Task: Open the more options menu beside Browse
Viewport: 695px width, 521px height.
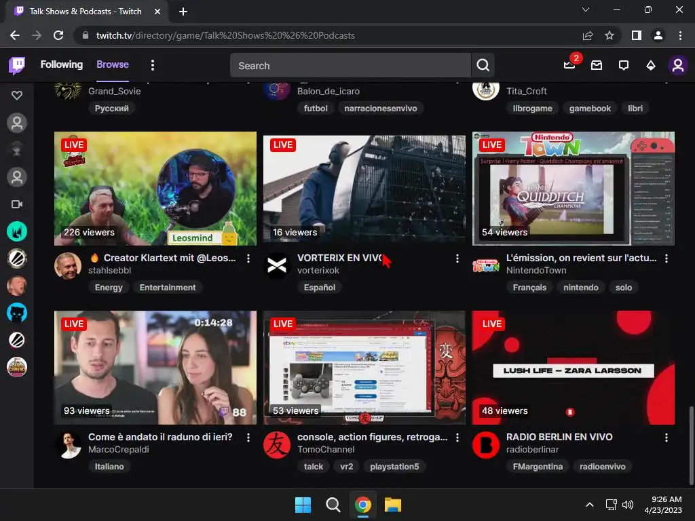Action: (x=153, y=65)
